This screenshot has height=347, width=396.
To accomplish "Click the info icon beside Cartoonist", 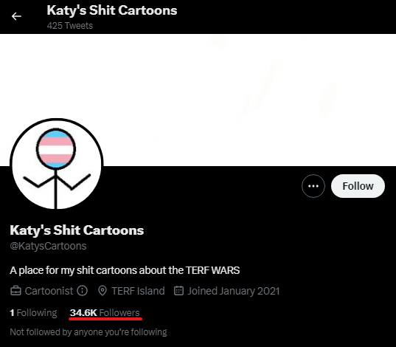I will 83,291.
